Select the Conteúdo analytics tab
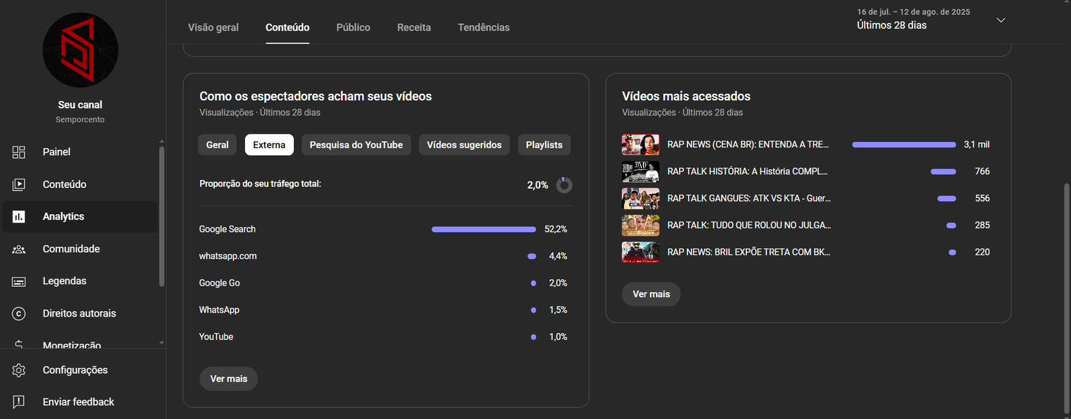The image size is (1071, 419). [287, 27]
